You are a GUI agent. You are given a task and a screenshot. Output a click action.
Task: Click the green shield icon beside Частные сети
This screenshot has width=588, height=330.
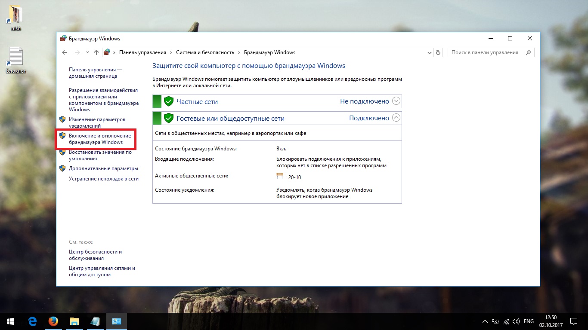point(169,102)
